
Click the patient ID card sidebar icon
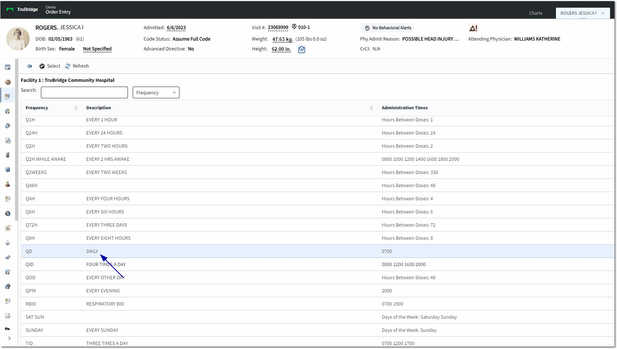pos(8,67)
